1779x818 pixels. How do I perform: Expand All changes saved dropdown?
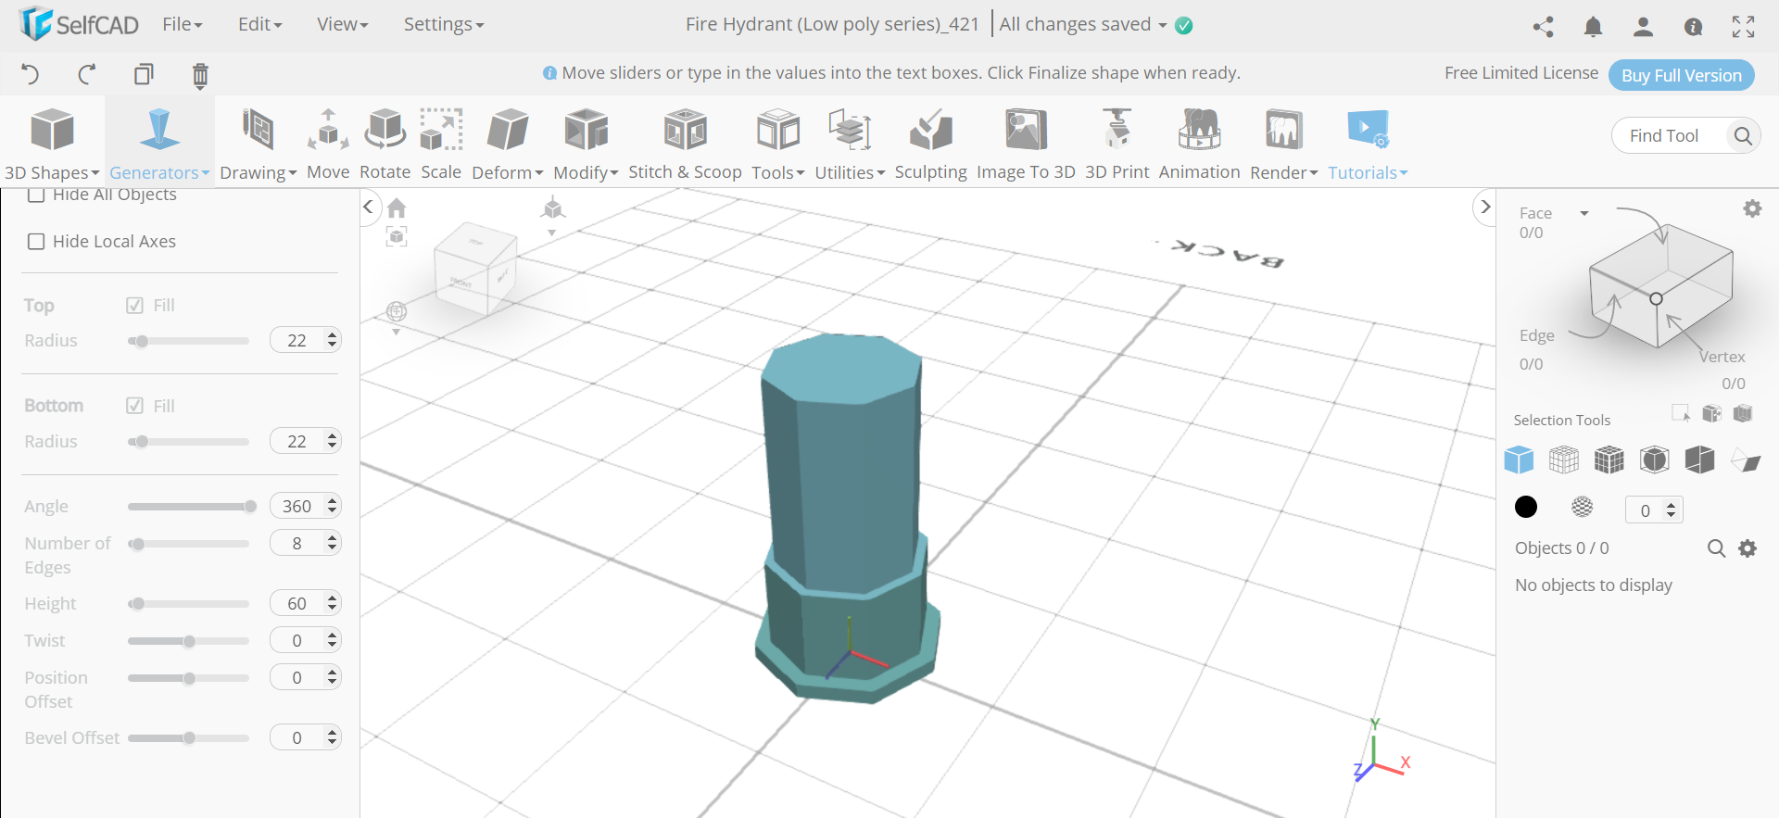1083,25
